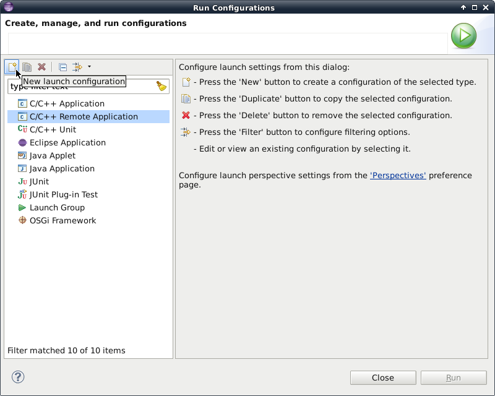This screenshot has width=495, height=396.
Task: Click the Close button
Action: coord(383,377)
